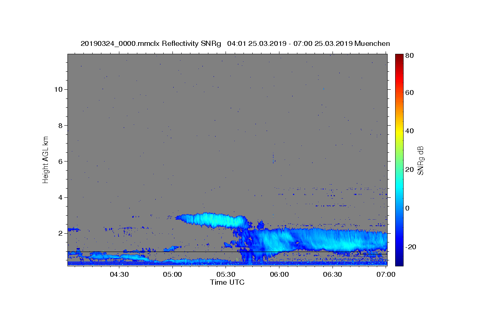Click the 06:00 time tick label
Image resolution: width=479 pixels, height=319 pixels.
click(279, 274)
